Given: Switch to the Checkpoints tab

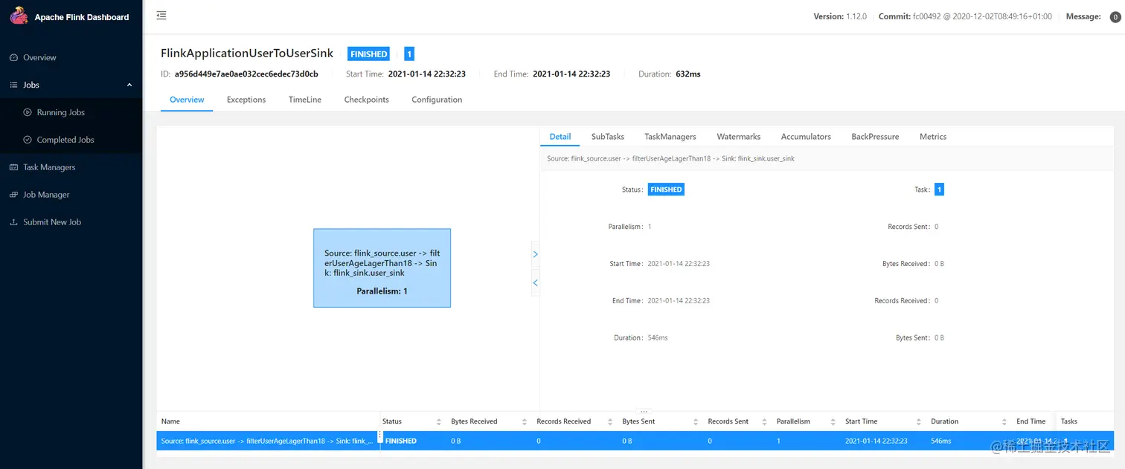Looking at the screenshot, I should pos(366,100).
